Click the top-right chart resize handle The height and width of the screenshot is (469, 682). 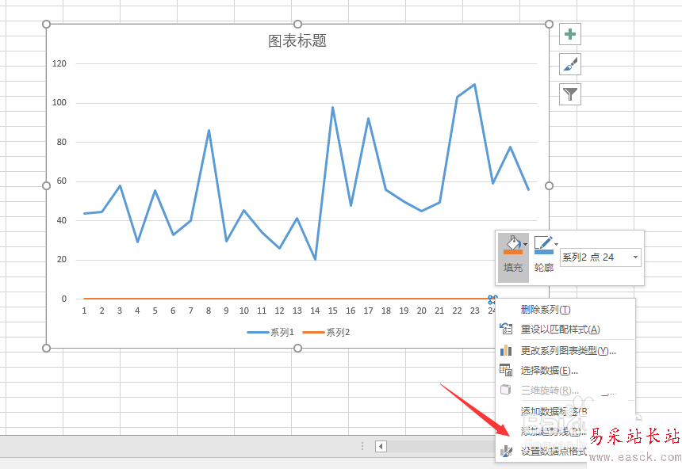[x=549, y=24]
